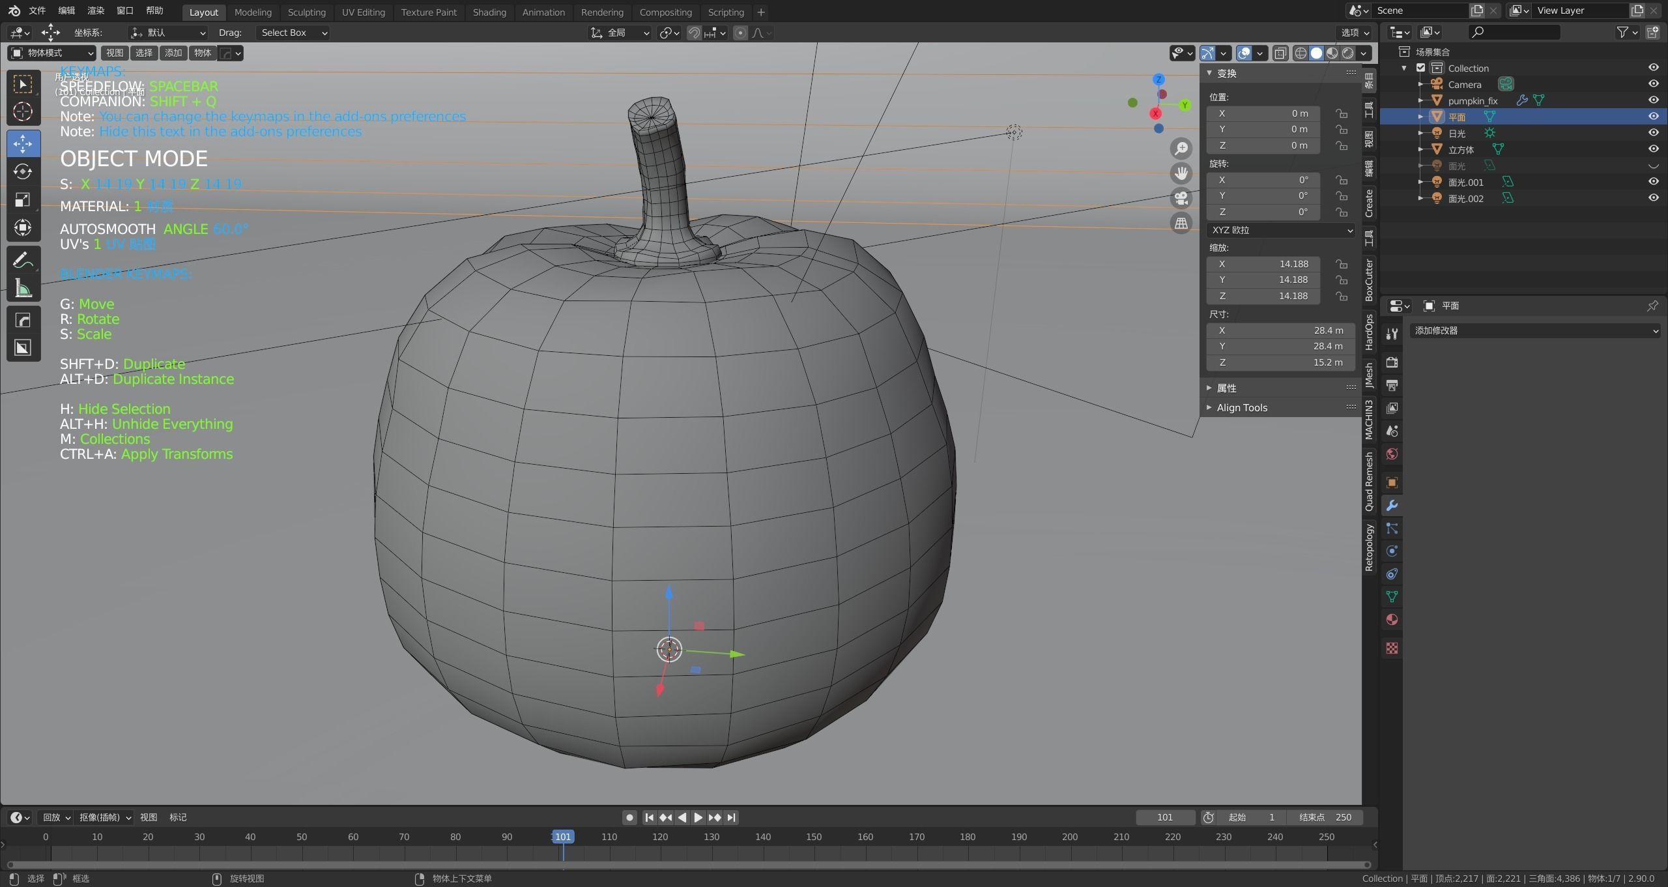Click the 结束点 250 end frame field
Viewport: 1668px width, 887px height.
[1325, 817]
